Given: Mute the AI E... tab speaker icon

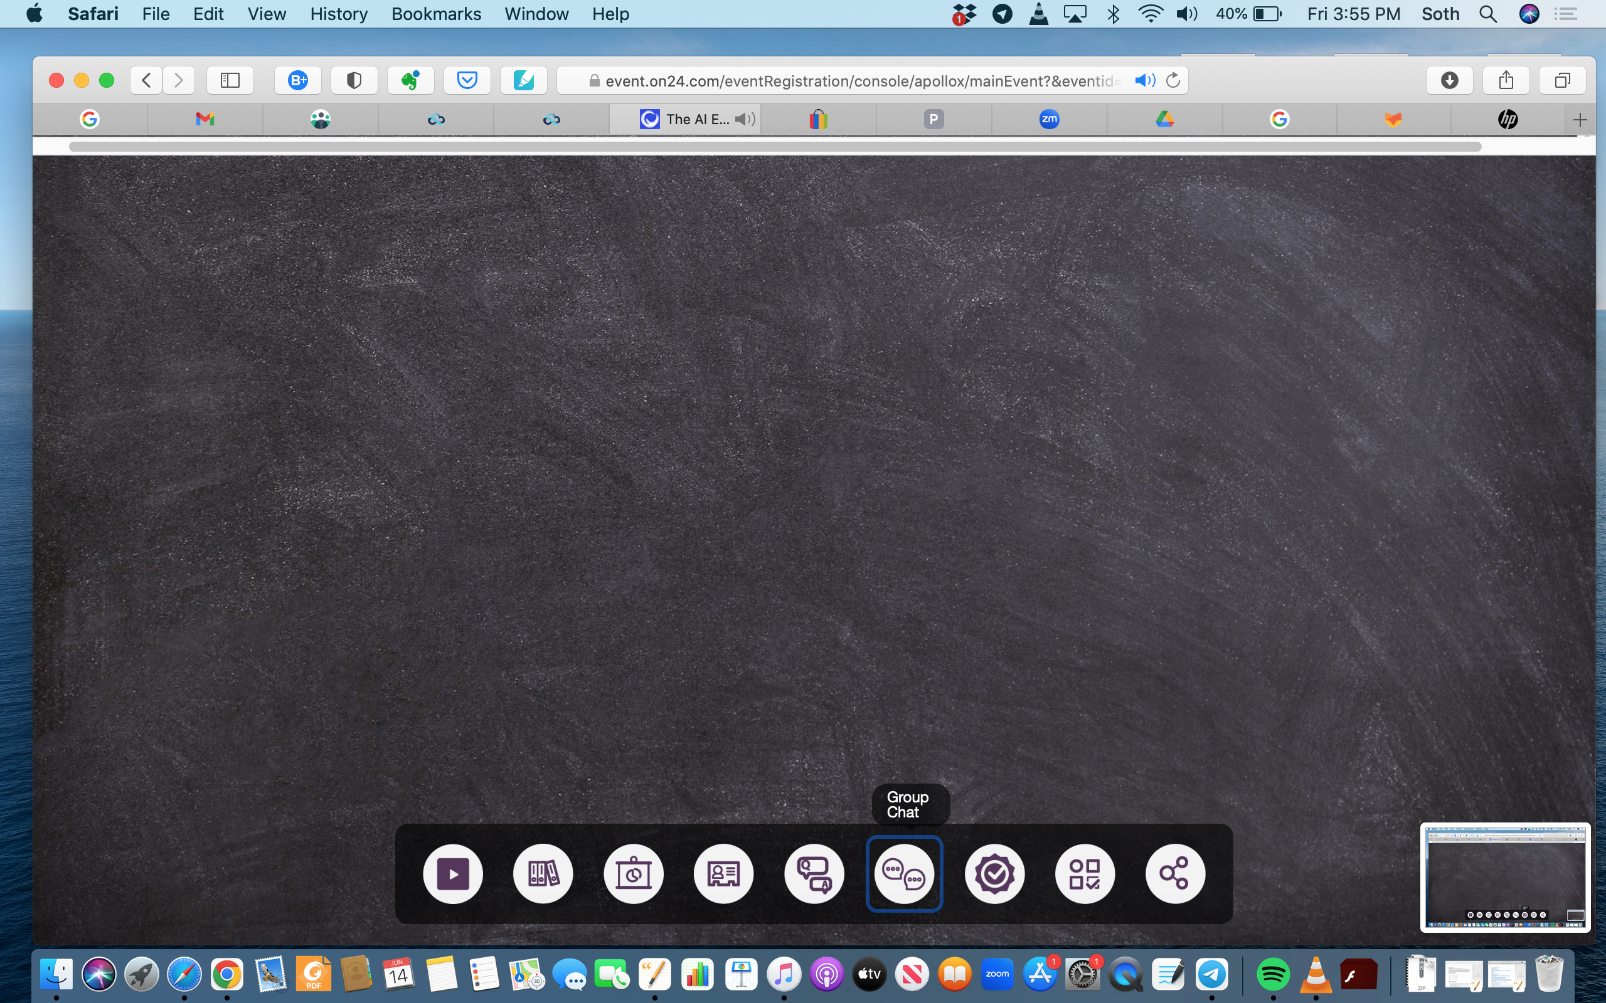Looking at the screenshot, I should pos(745,118).
